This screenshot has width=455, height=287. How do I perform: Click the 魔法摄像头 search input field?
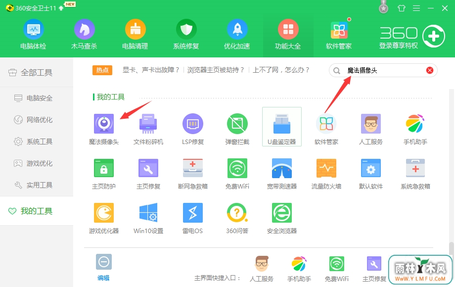383,70
